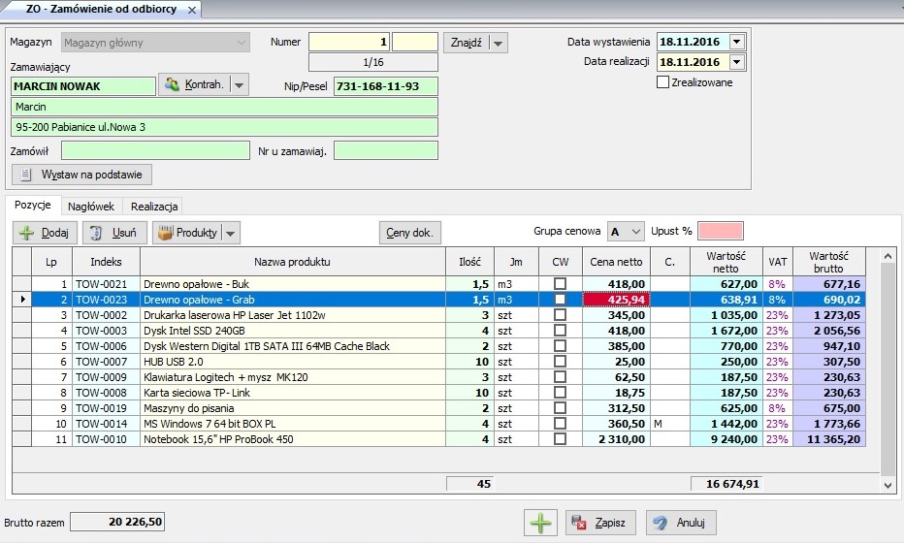Click the address field 95-200 Pabianice ul.Nowa 3
This screenshot has height=543, width=904.
tap(224, 127)
